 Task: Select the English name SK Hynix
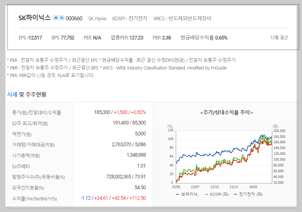click(97, 19)
